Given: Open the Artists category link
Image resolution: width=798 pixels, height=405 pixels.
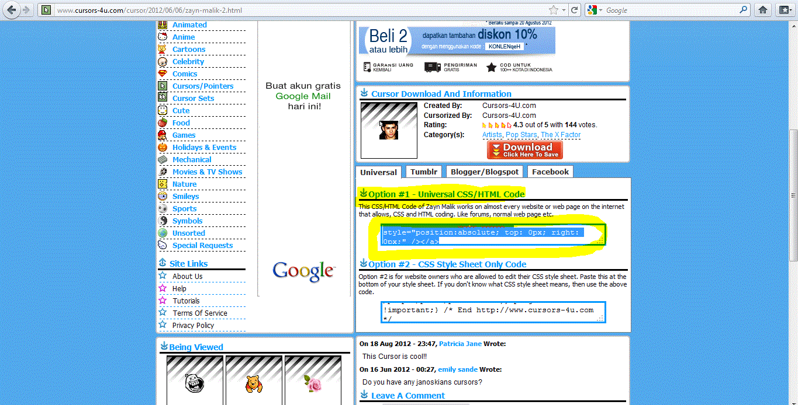Looking at the screenshot, I should tap(492, 135).
